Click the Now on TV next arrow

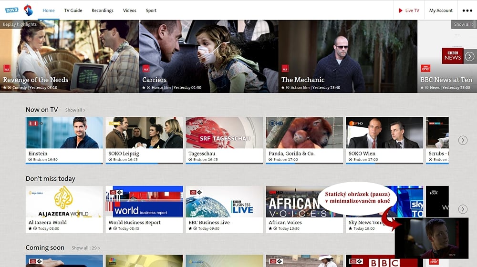[463, 140]
